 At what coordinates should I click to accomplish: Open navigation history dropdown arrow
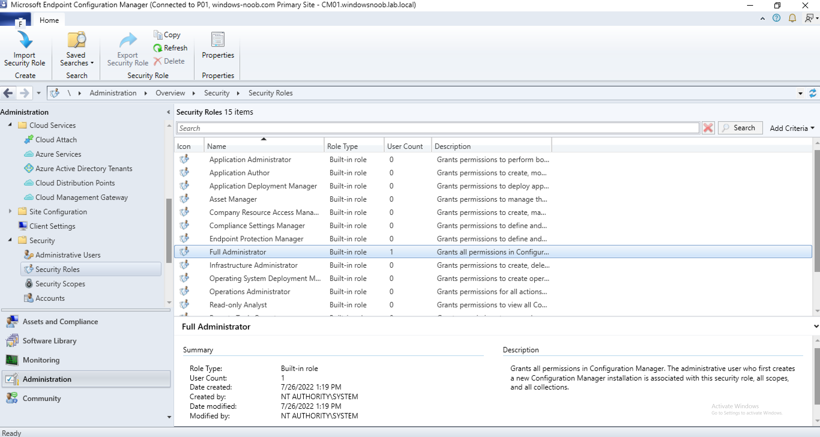pyautogui.click(x=38, y=93)
